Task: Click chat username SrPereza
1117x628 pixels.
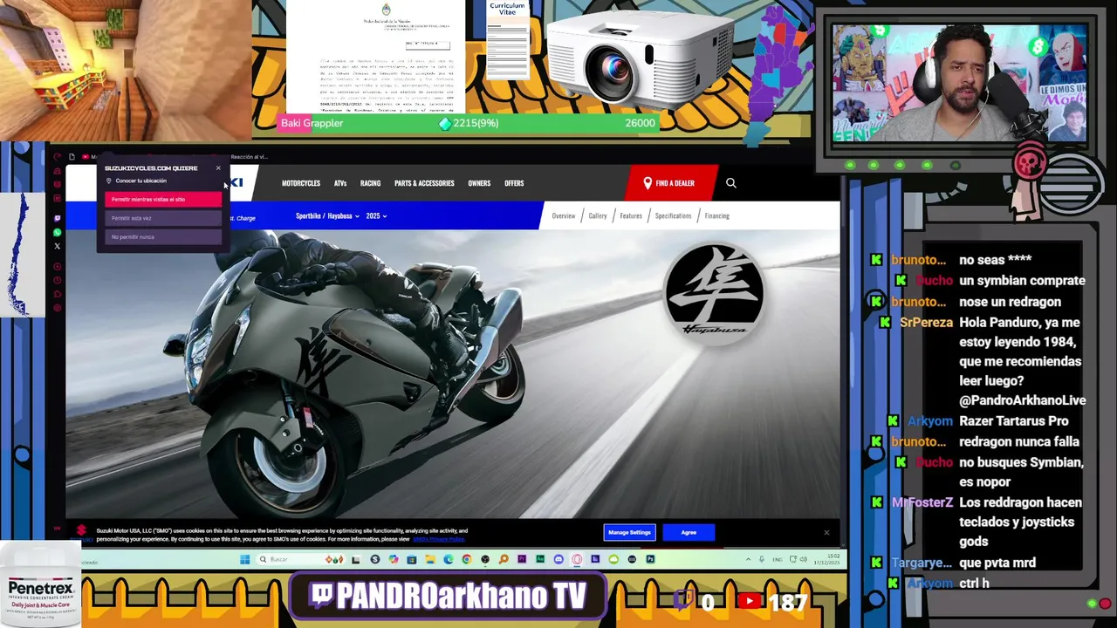Action: [926, 323]
